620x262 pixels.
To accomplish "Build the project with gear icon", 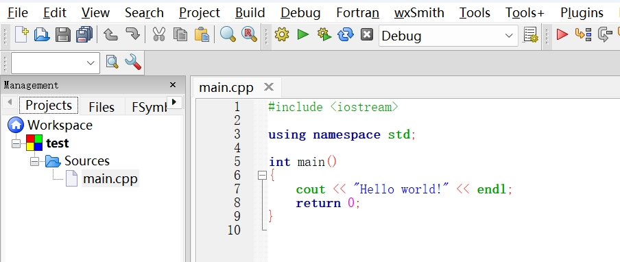I will coord(282,35).
